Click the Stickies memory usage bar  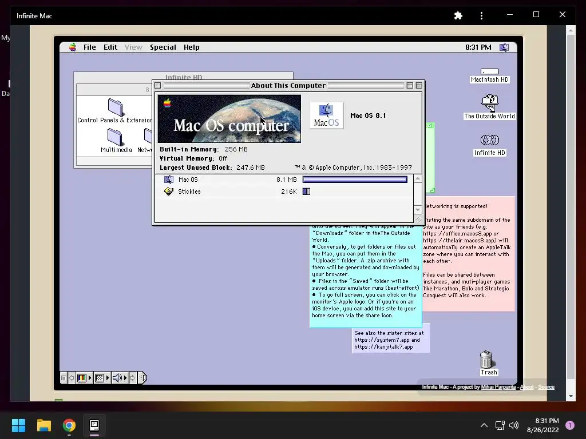pyautogui.click(x=307, y=191)
